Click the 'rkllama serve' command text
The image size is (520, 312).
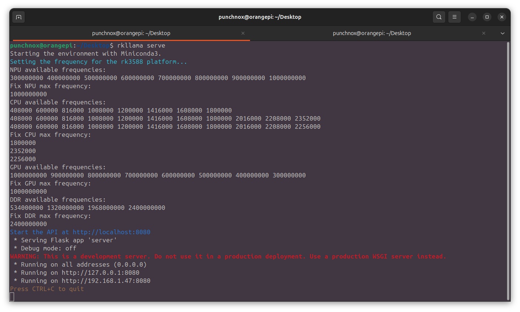pyautogui.click(x=141, y=46)
